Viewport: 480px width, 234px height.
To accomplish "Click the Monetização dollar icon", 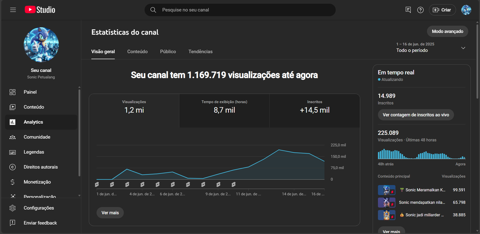I will pos(12,182).
